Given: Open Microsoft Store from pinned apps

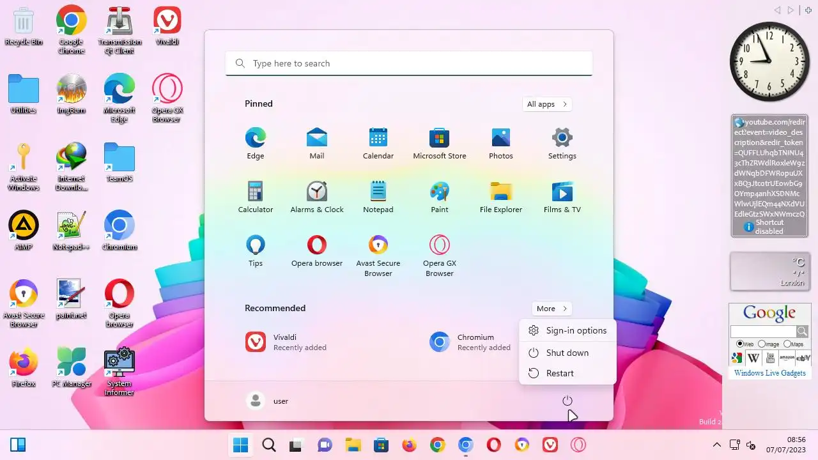Looking at the screenshot, I should point(439,144).
